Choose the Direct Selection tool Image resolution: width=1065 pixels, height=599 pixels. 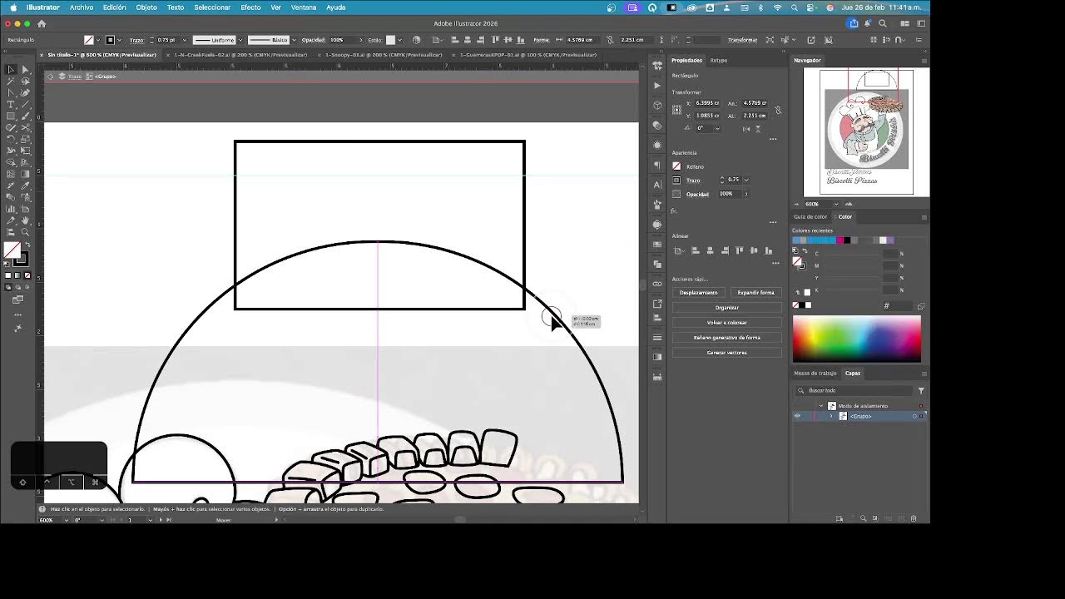pos(25,70)
